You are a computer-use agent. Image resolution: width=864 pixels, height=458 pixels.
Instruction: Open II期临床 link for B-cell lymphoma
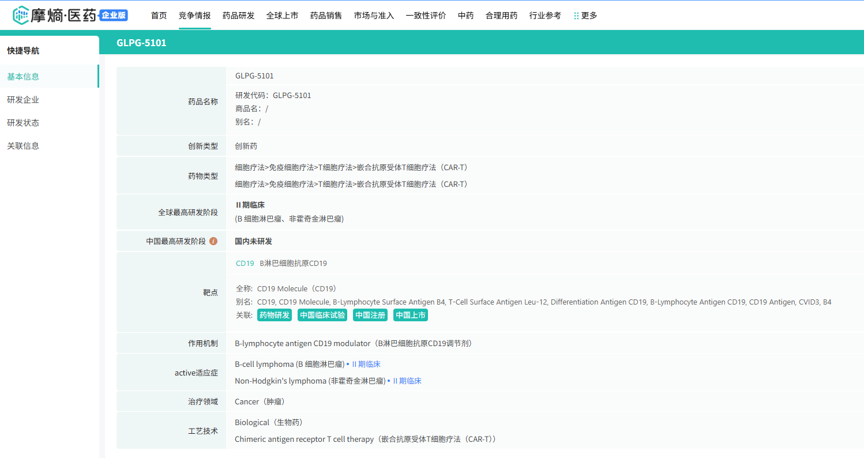click(366, 364)
